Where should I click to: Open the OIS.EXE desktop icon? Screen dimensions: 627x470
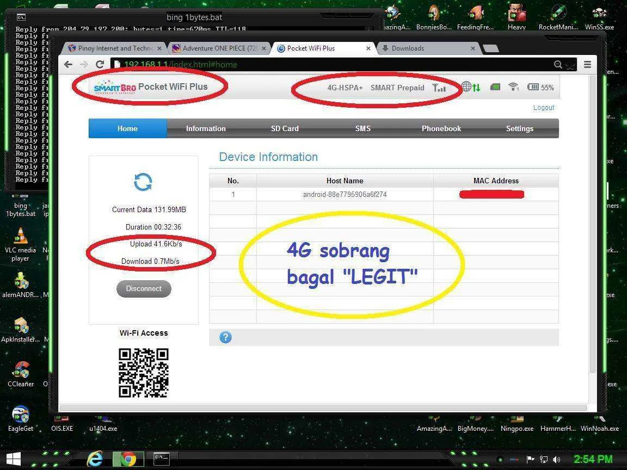tap(62, 424)
